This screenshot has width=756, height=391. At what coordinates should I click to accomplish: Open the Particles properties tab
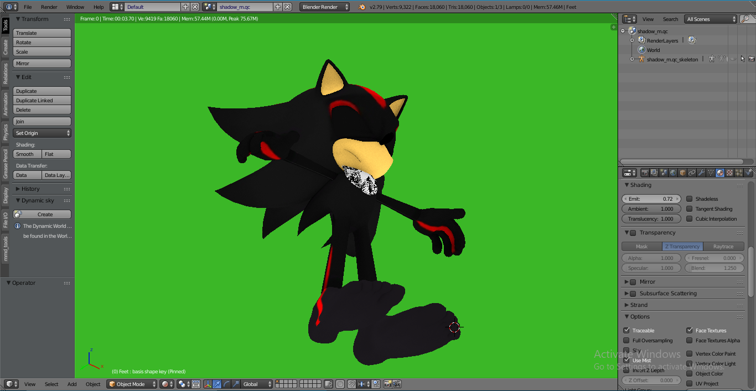738,173
